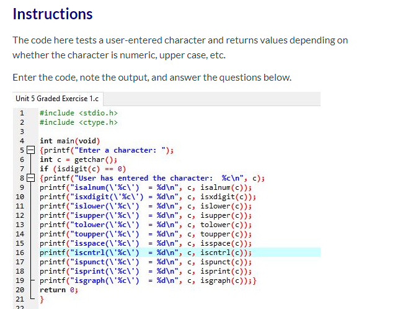The height and width of the screenshot is (309, 408).
Task: Click the int main(void) line
Action: click(69, 141)
